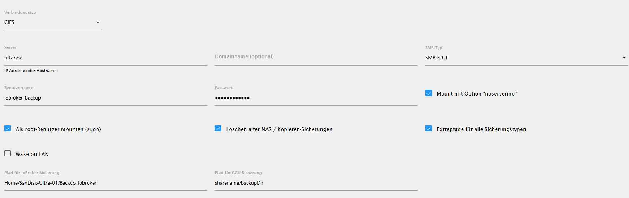Uncheck Mount mit Option "noserverino" checkbox
The image size is (629, 198).
(x=429, y=93)
